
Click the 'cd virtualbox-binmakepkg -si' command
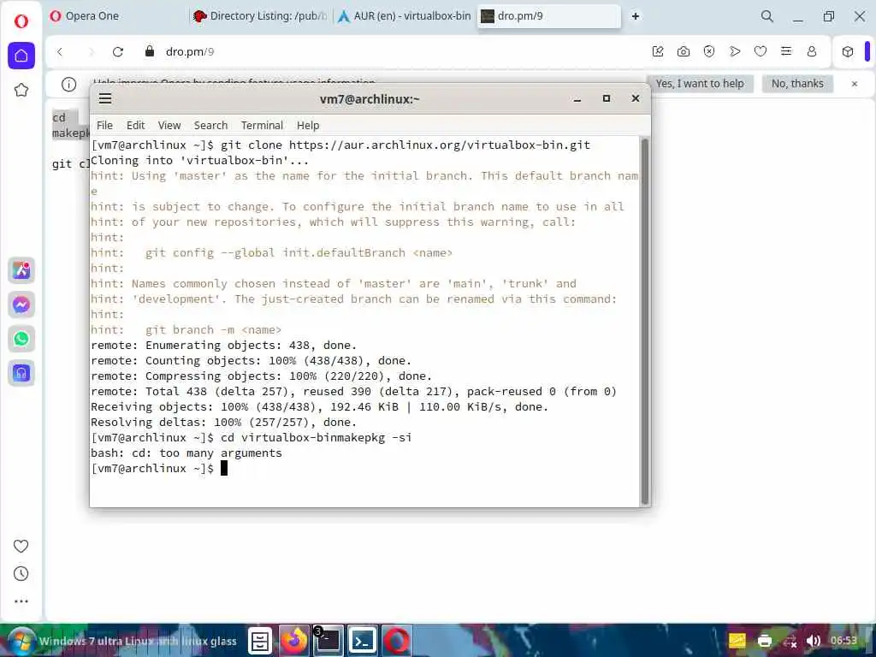(x=317, y=437)
